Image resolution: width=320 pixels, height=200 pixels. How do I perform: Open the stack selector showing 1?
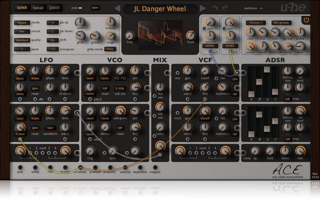pyautogui.click(x=22, y=49)
